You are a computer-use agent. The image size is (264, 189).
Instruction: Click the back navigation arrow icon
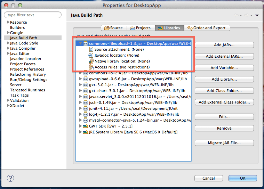[x=236, y=15]
